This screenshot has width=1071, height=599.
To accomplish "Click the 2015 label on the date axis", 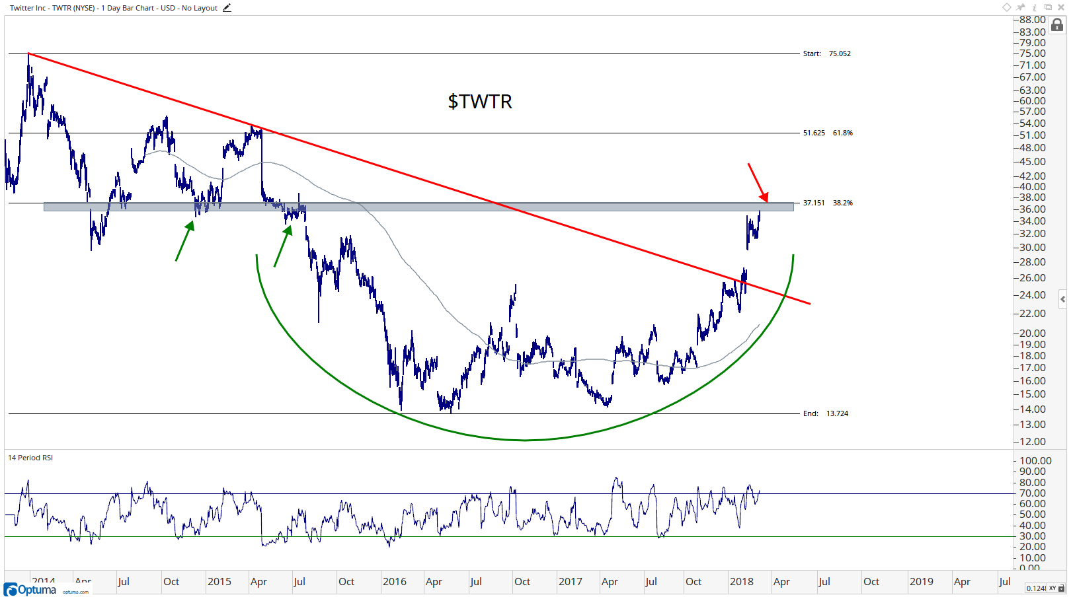I will (219, 582).
